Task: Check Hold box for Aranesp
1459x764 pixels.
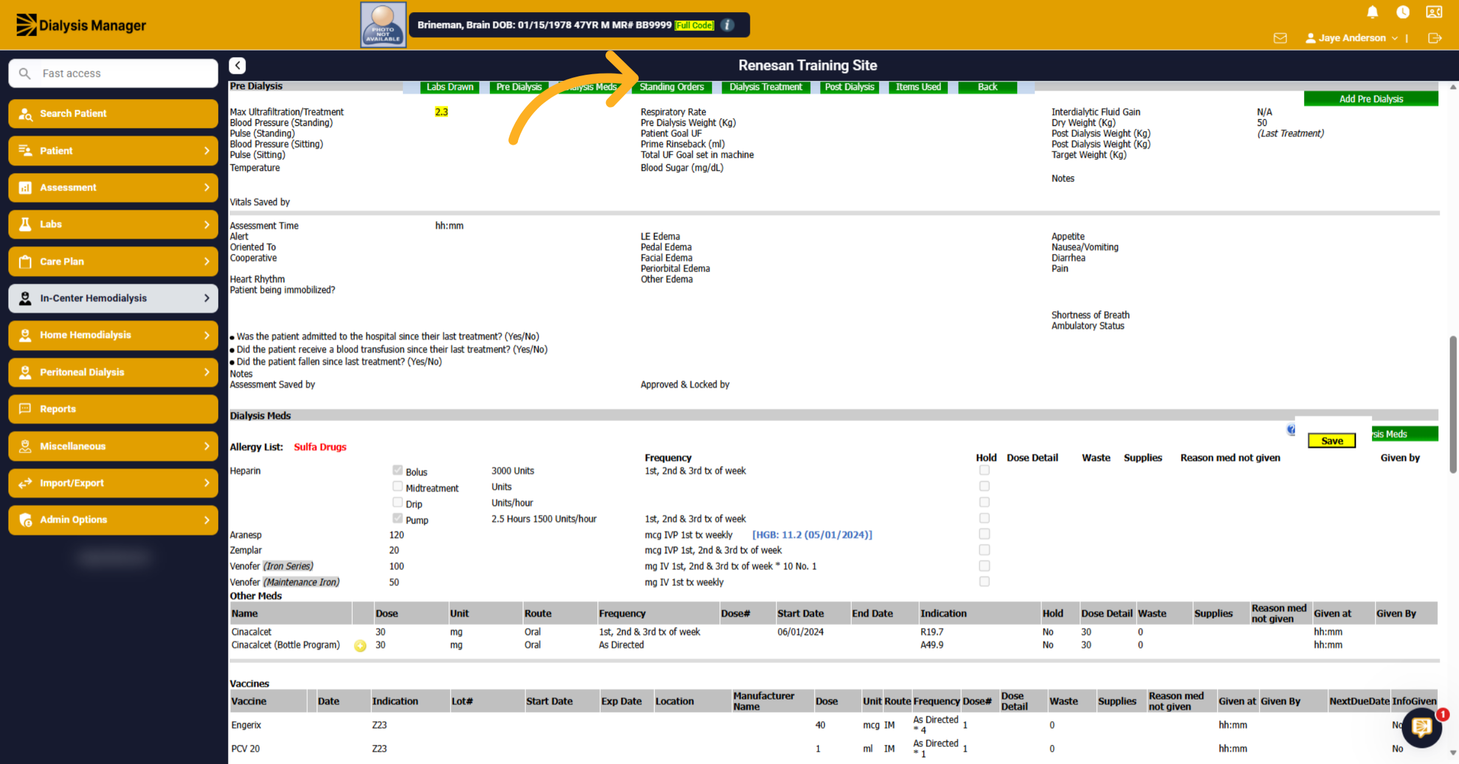Action: point(984,534)
